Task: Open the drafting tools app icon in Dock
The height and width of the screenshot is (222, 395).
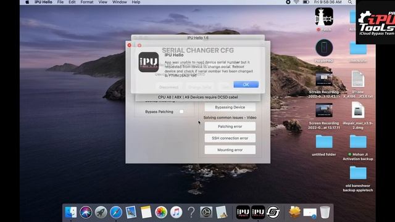Action: pyautogui.click(x=221, y=212)
